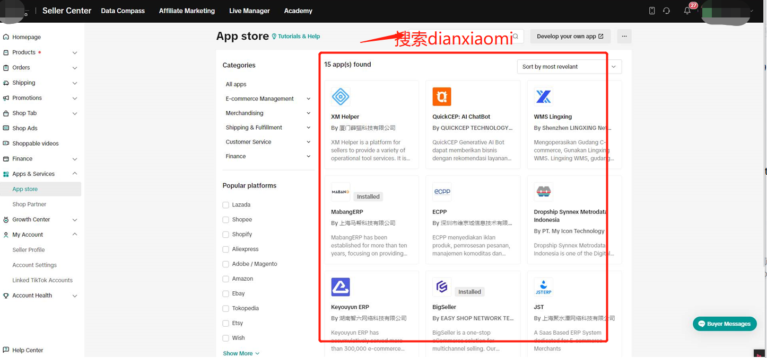Expand the Merchandising category

tap(308, 113)
